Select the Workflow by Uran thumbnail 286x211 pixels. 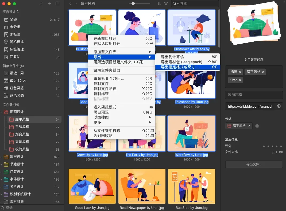click(x=192, y=133)
